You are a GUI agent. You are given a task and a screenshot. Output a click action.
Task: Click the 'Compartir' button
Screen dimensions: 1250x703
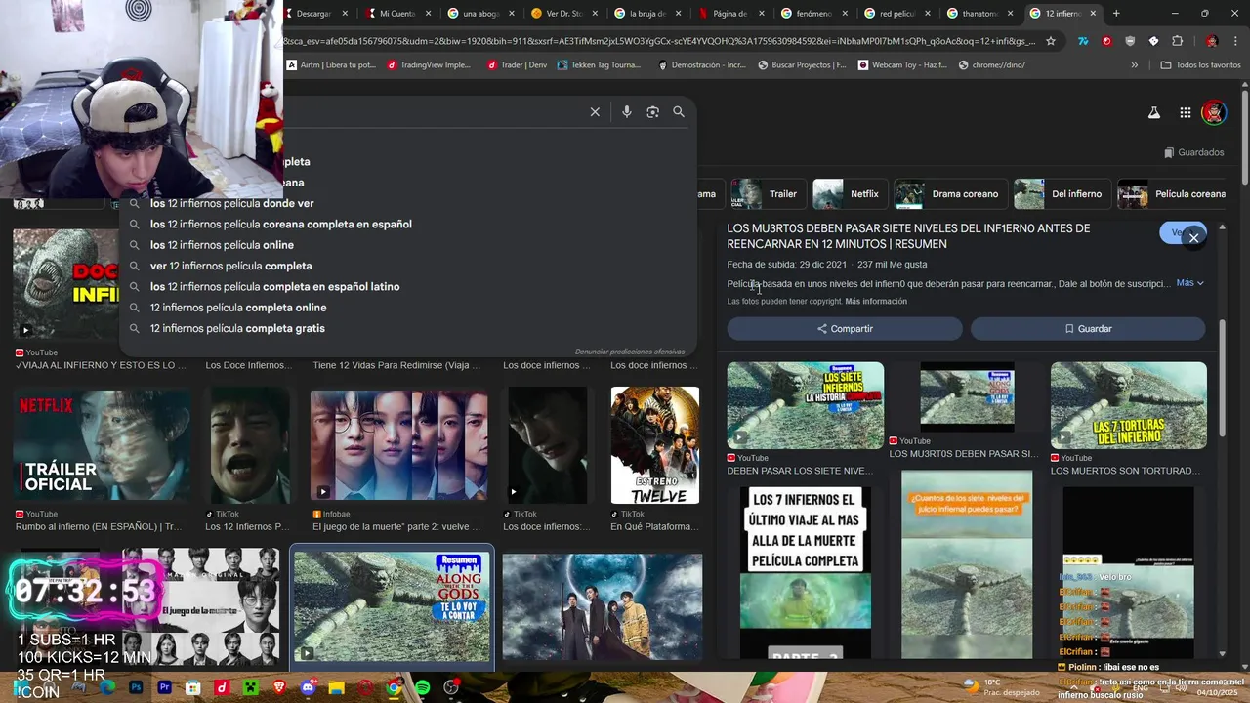pos(845,329)
